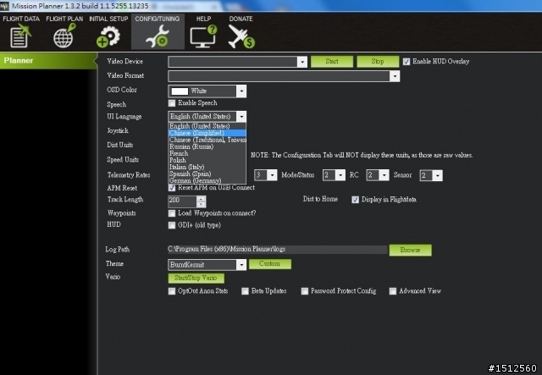Screen dimensions: 542x375
Task: Choose Italian (Italy) language
Action: 207,167
